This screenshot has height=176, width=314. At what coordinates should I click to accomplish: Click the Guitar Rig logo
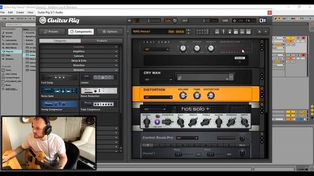(x=59, y=21)
